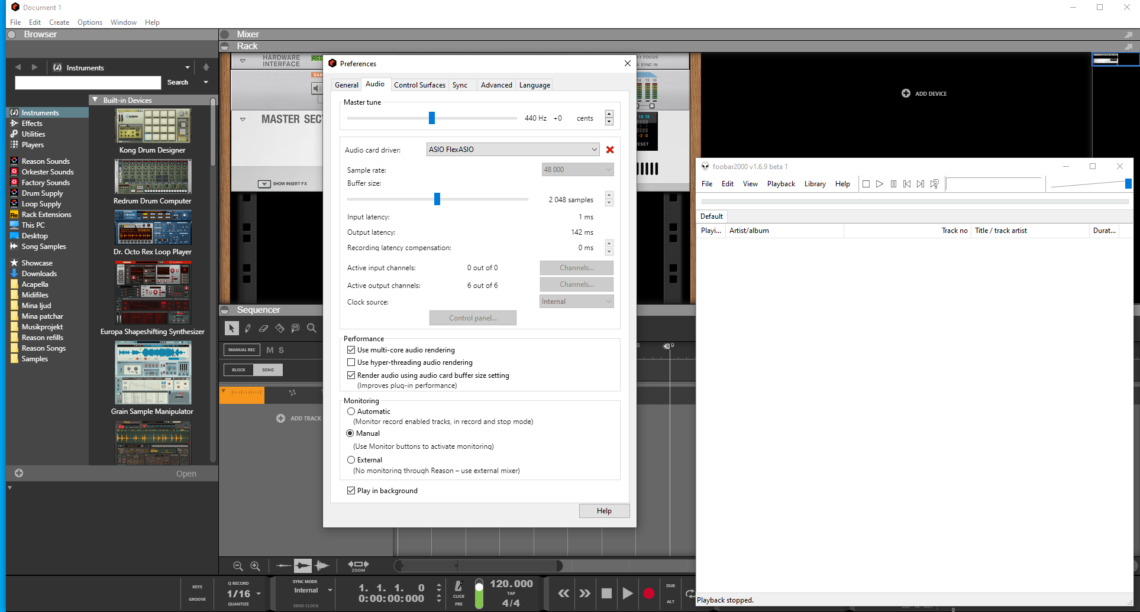Image resolution: width=1140 pixels, height=612 pixels.
Task: Select the Magnify tool in the sequencer toolbar
Action: [311, 328]
